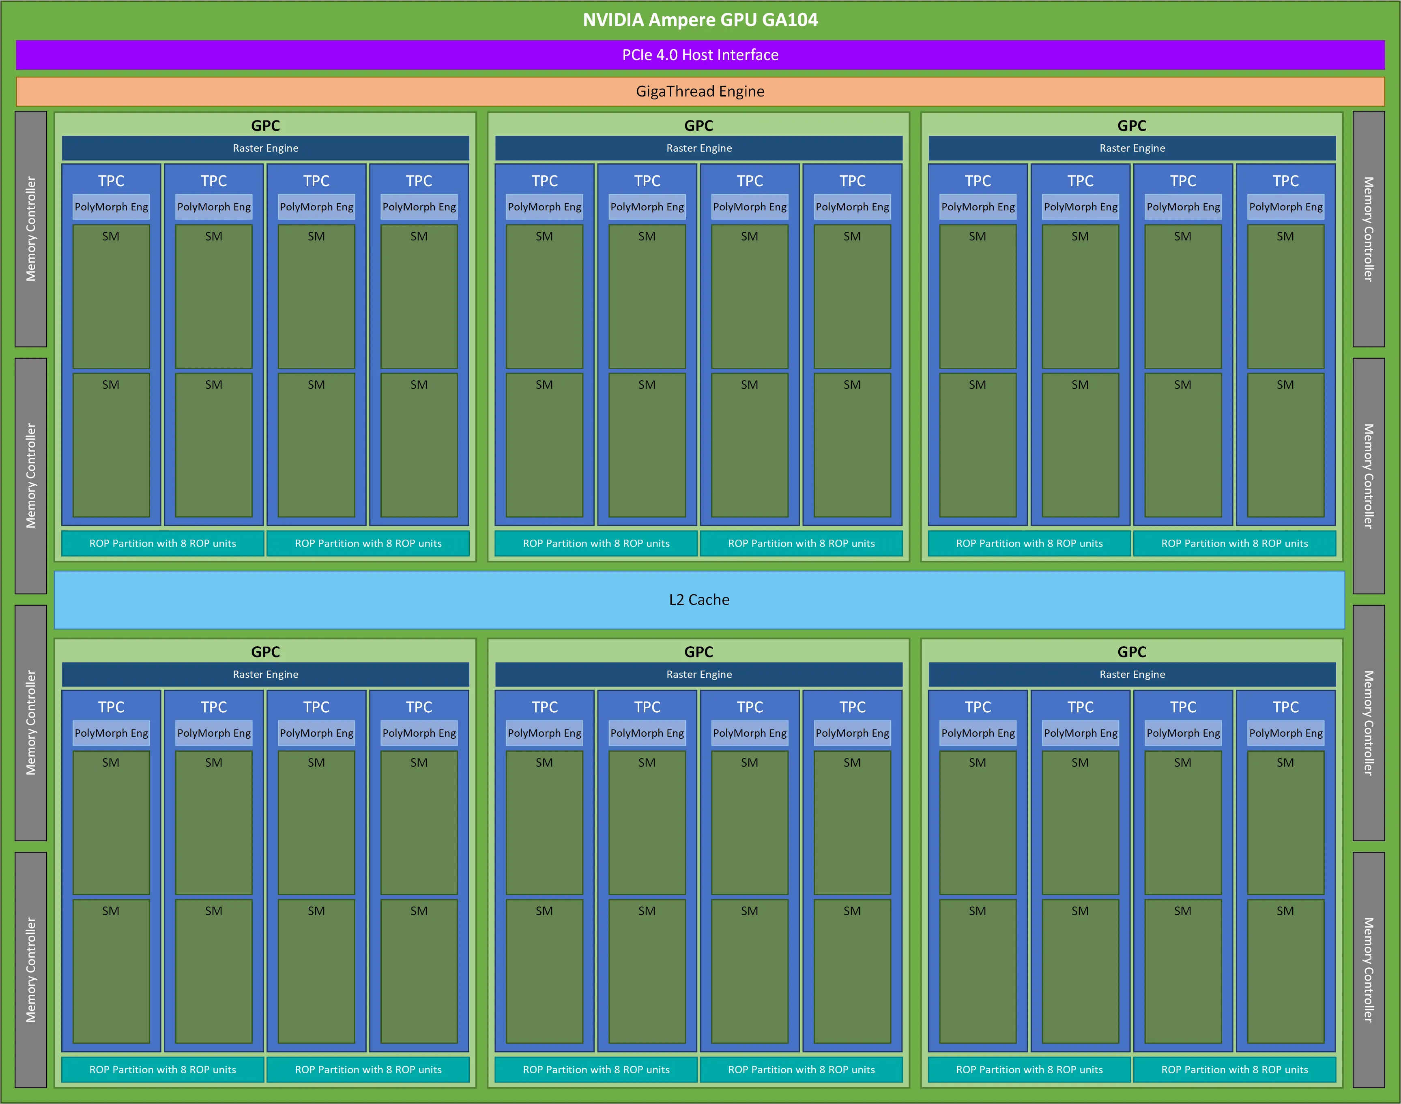
Task: Click the bottommost left-side Memory Controller block
Action: 31,969
